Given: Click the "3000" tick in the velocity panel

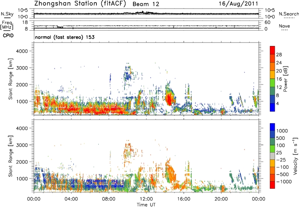Looking at the screenshot, I should [x=22, y=145].
